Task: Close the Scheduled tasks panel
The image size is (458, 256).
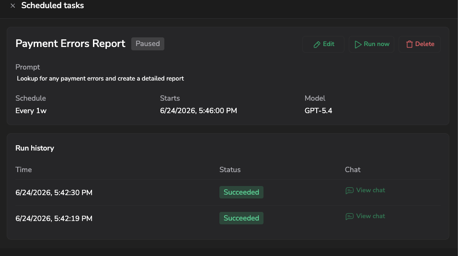Action: 12,6
